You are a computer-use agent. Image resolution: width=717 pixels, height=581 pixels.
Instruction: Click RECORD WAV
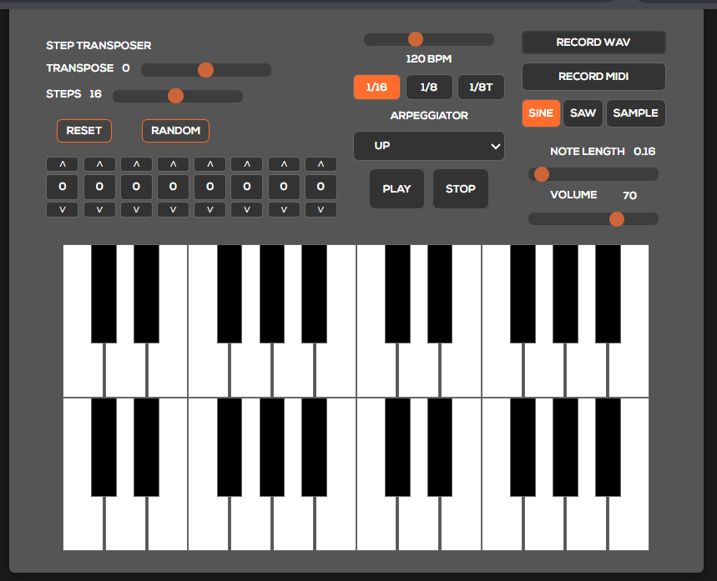click(x=593, y=43)
